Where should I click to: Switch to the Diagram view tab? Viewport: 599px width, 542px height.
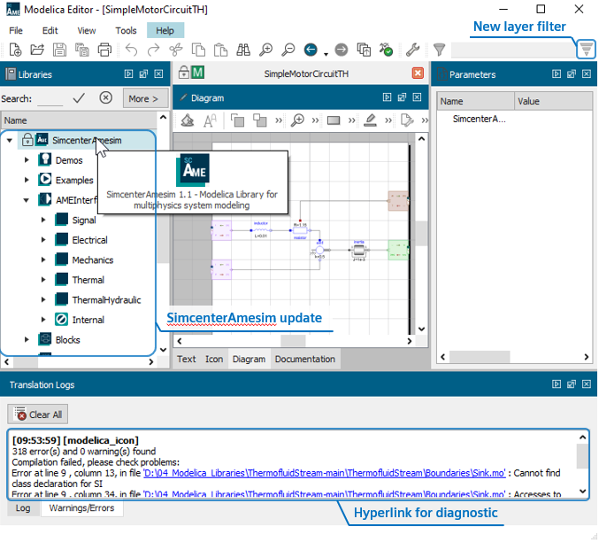[250, 360]
